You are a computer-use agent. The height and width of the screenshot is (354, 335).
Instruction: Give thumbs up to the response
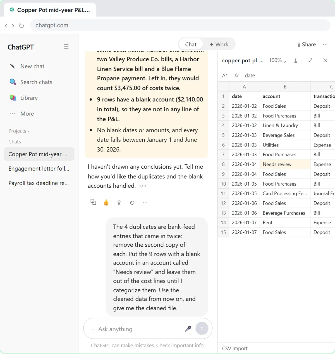coord(106,202)
